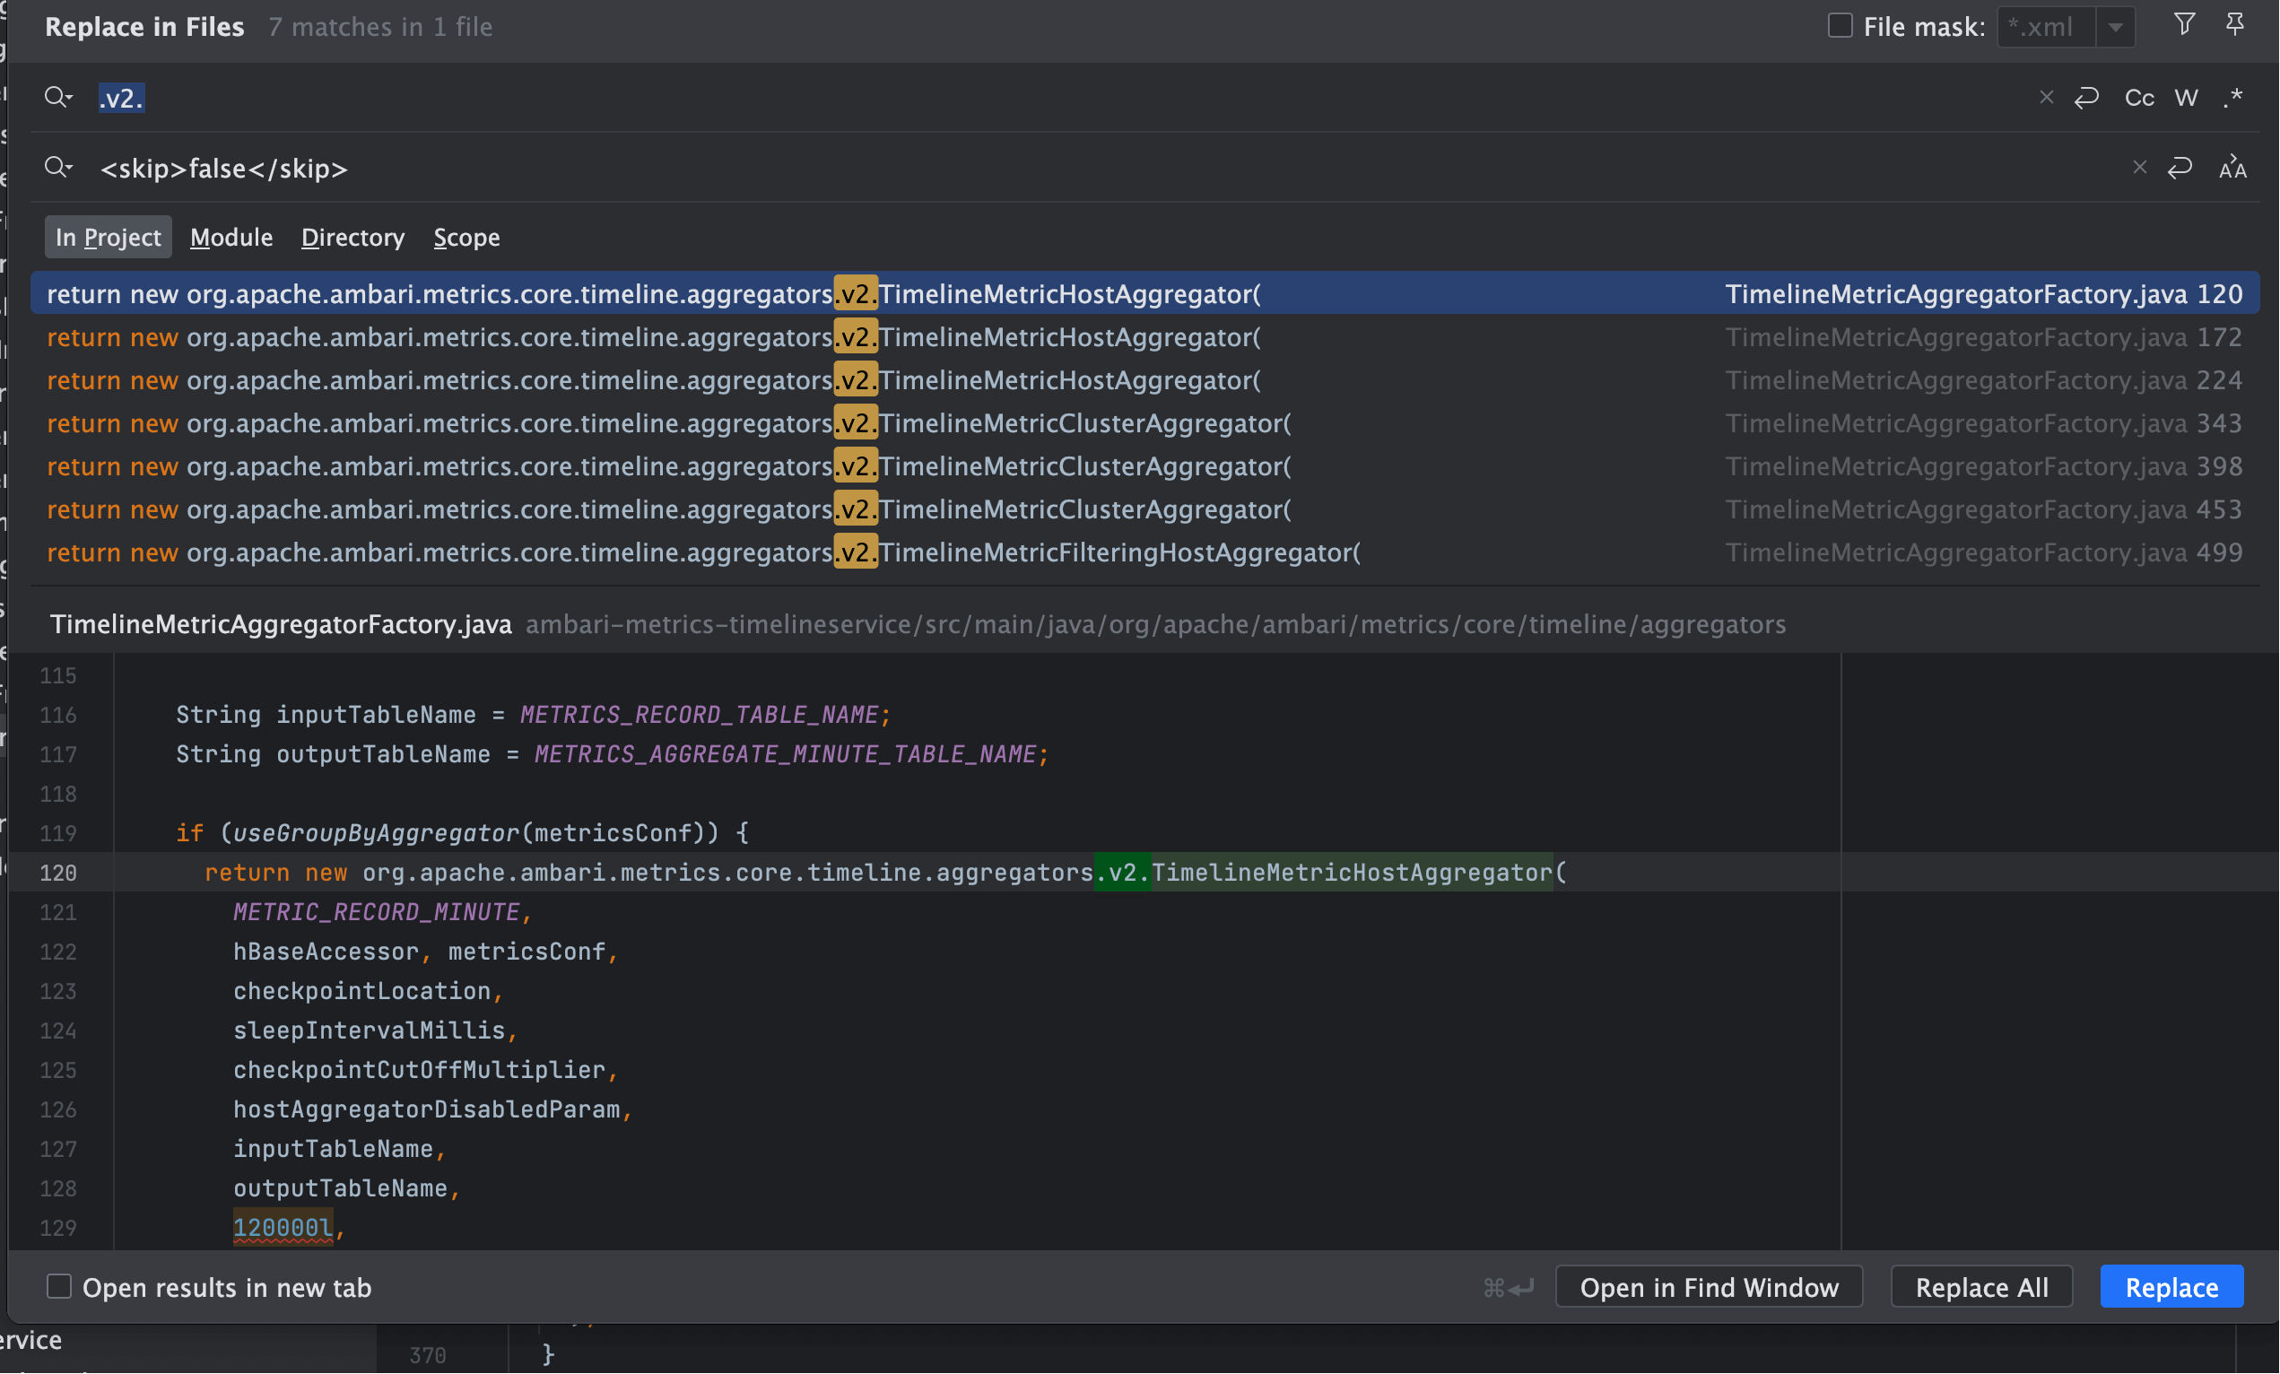Viewport: 2280px width, 1374px height.
Task: Click checkpointLocation on line 123
Action: pos(361,991)
